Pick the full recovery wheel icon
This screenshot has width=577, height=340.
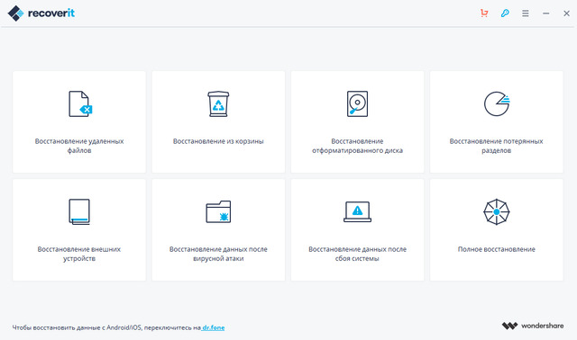click(x=497, y=212)
